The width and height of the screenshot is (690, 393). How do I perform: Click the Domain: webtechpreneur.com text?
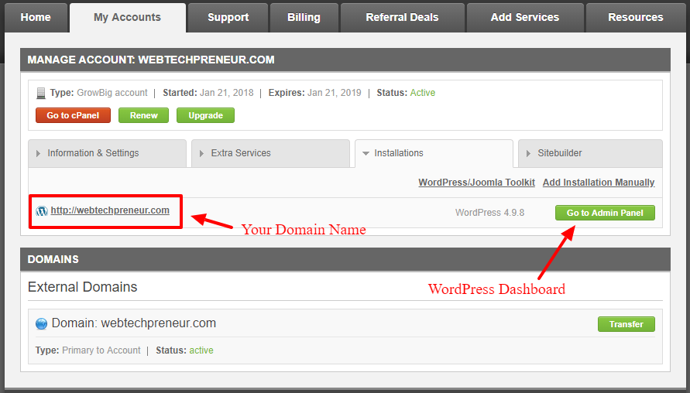pos(134,323)
